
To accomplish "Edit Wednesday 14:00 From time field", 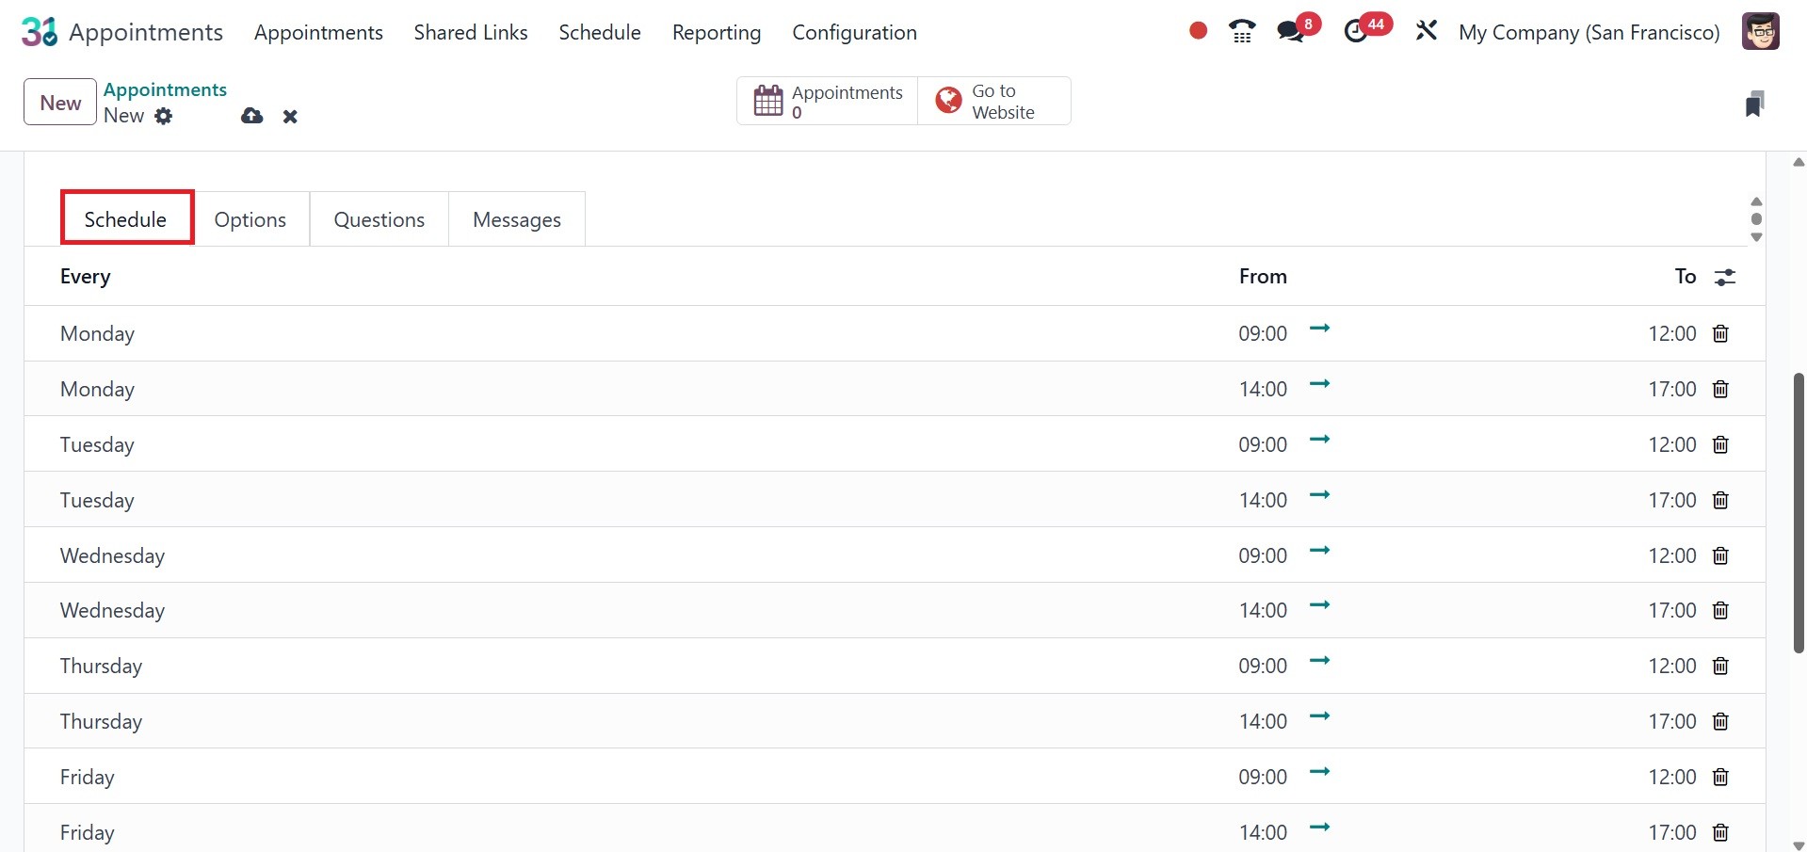I will [1262, 610].
